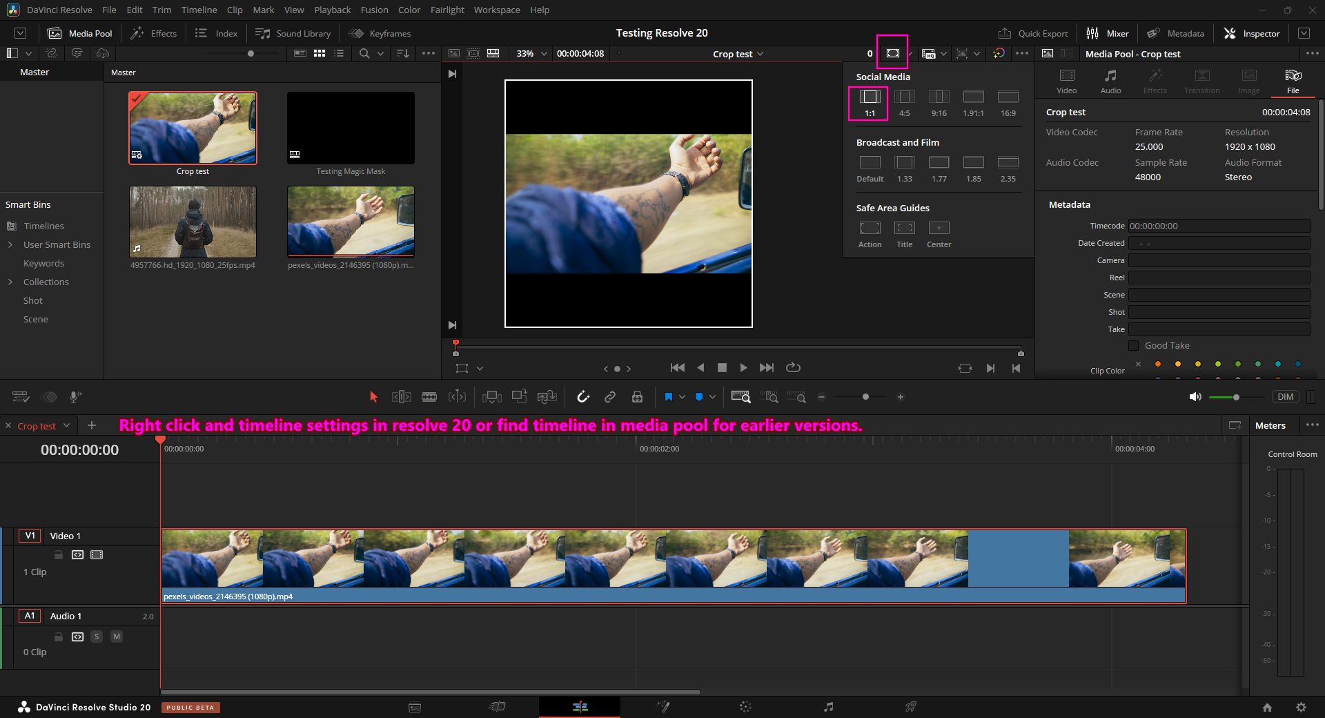Jump to the first frame
1325x718 pixels.
pyautogui.click(x=678, y=368)
